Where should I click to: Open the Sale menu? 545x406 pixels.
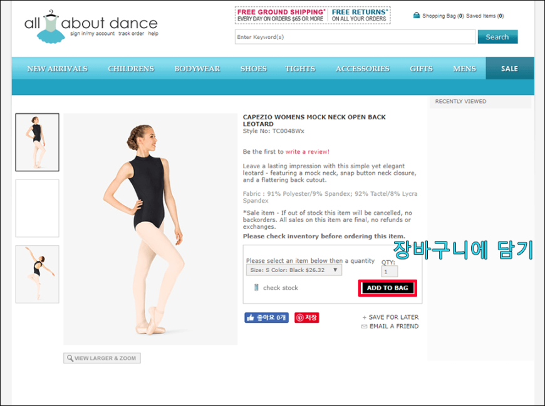click(x=509, y=68)
